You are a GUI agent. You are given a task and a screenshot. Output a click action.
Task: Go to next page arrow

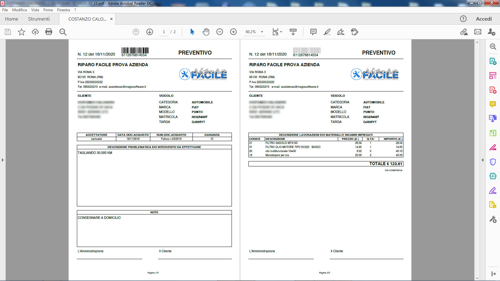[150, 32]
